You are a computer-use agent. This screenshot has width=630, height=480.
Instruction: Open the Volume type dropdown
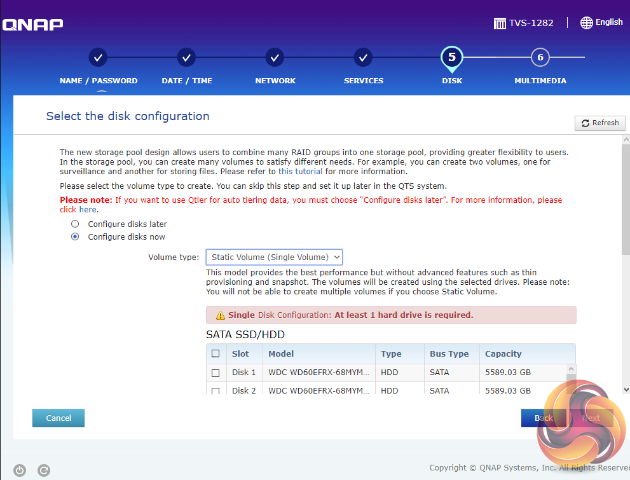pos(274,257)
